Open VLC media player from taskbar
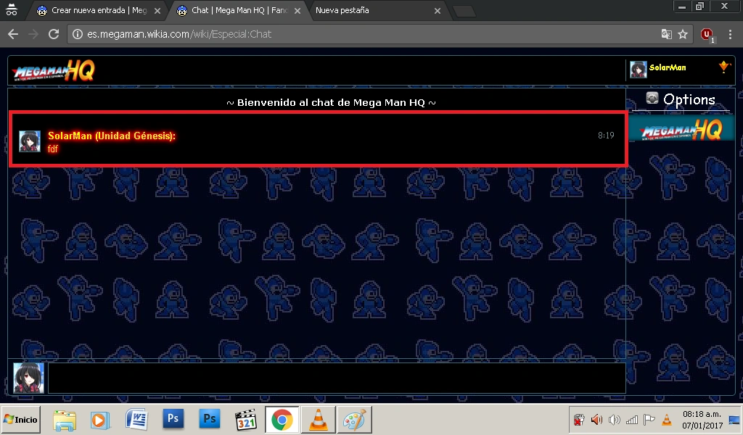Image resolution: width=743 pixels, height=435 pixels. [x=319, y=420]
